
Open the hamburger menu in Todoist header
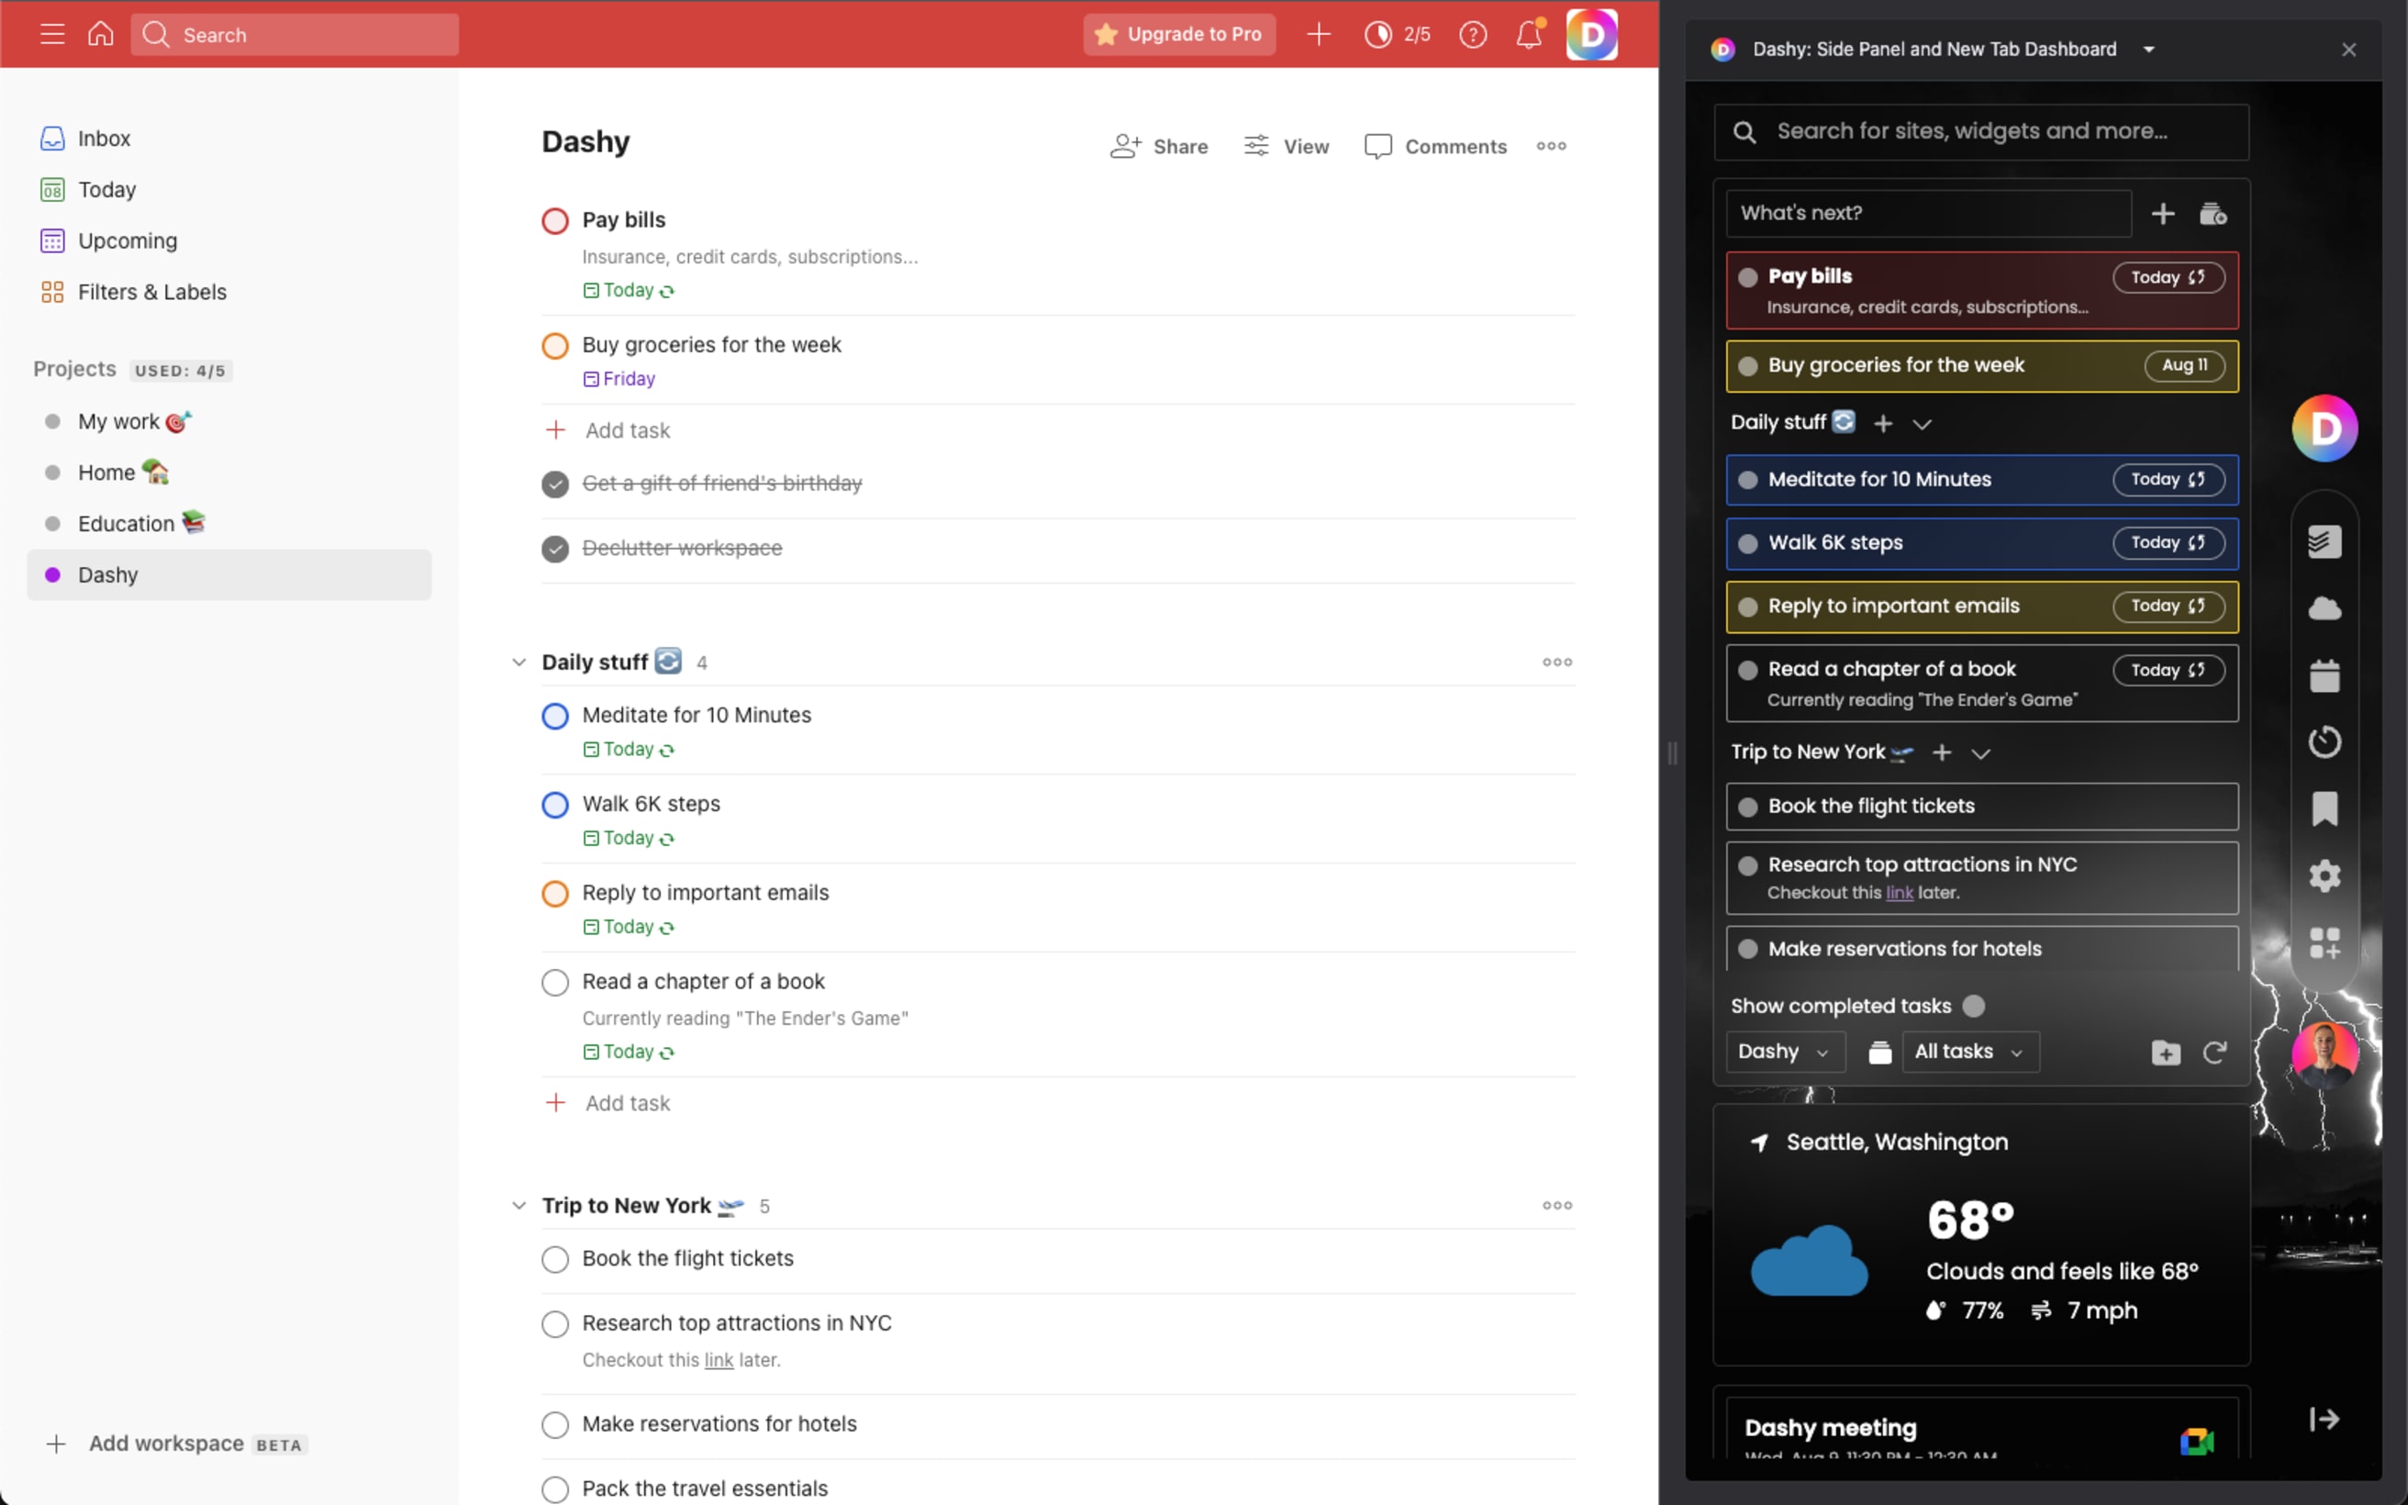click(51, 35)
